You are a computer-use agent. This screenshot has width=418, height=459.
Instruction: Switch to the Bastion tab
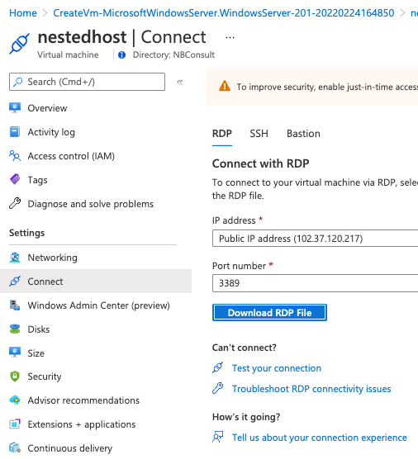303,134
